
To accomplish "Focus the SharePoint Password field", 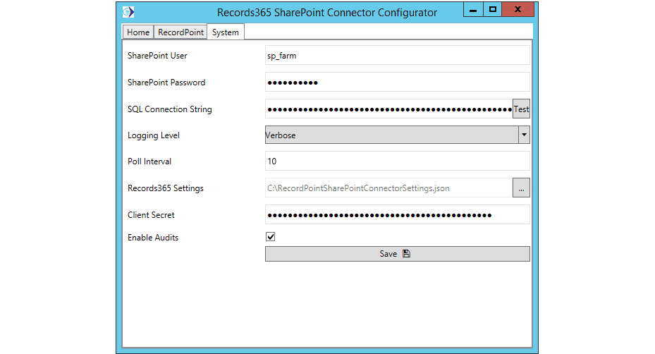I will (x=397, y=83).
